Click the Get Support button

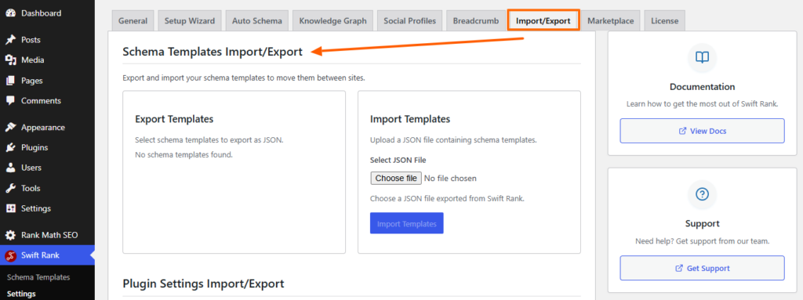click(702, 268)
